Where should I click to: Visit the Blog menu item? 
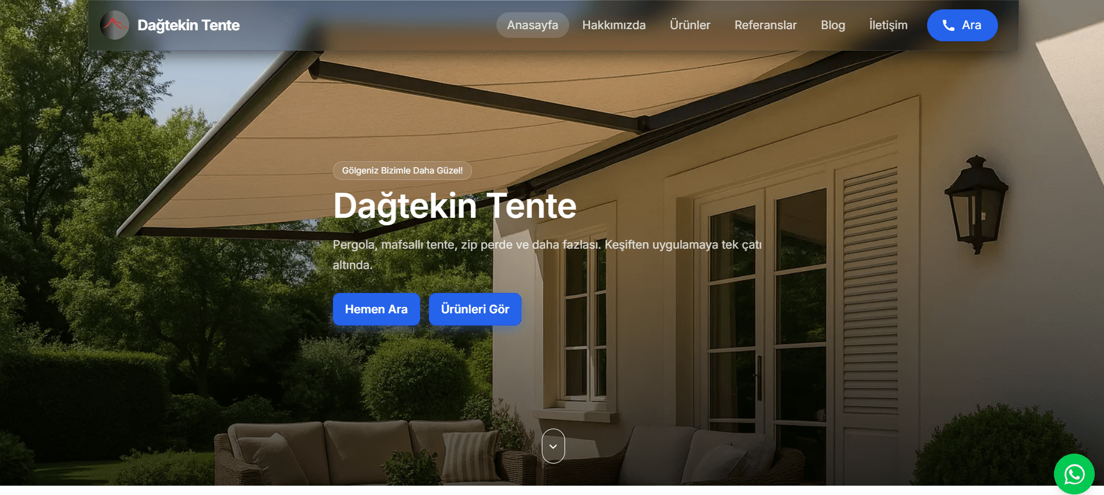point(833,25)
